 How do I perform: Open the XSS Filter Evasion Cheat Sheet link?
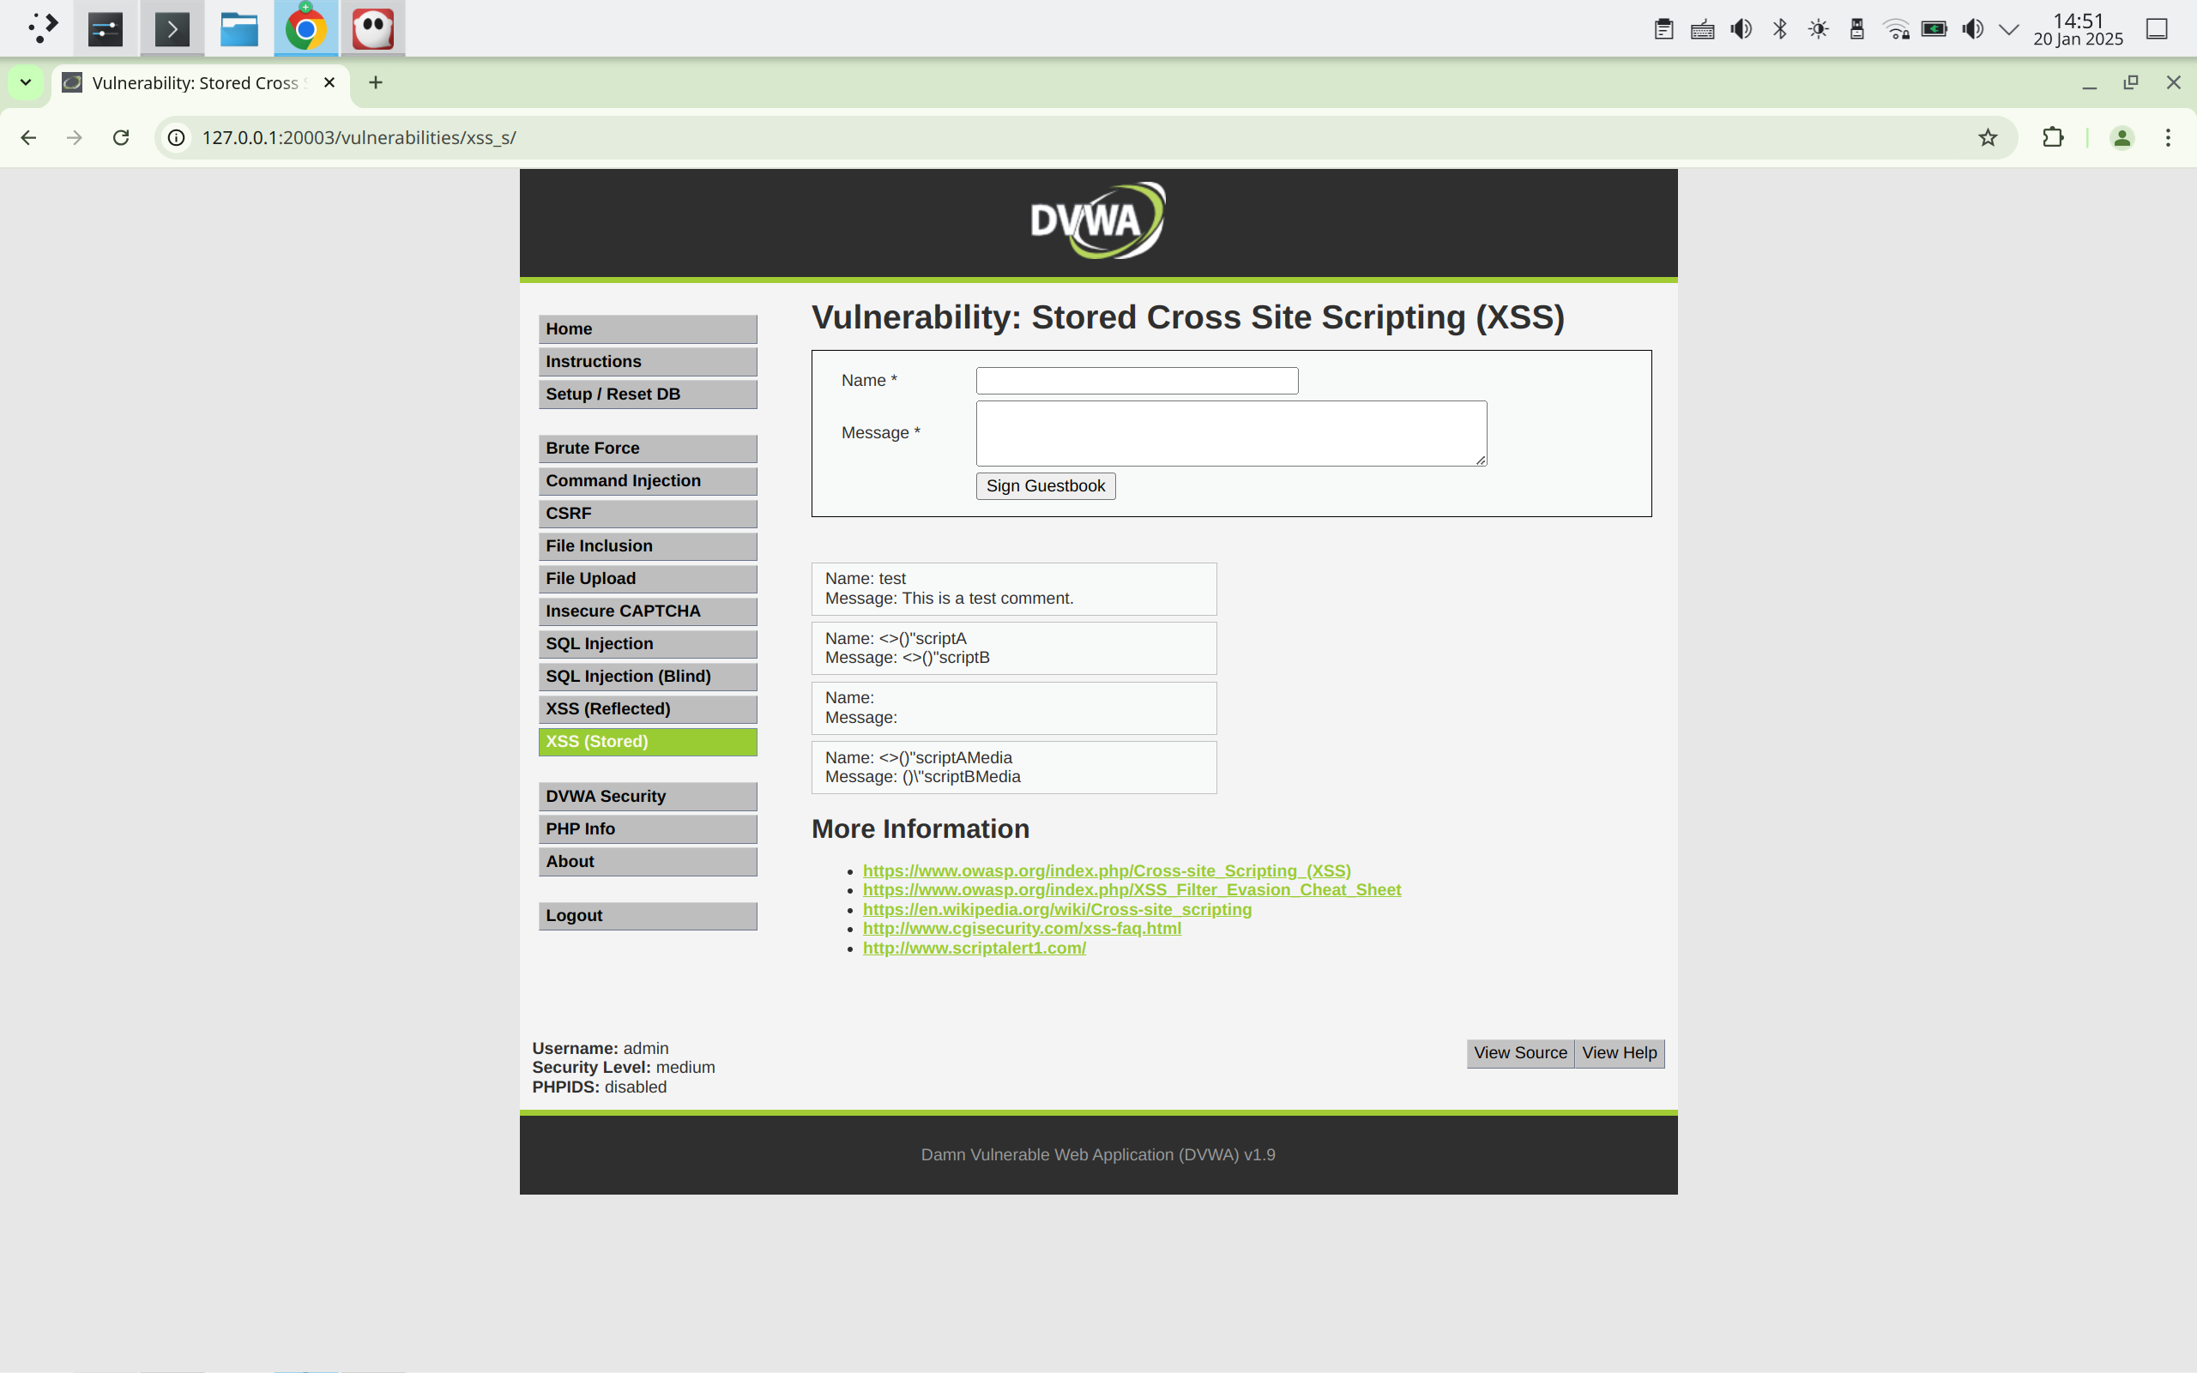tap(1131, 890)
